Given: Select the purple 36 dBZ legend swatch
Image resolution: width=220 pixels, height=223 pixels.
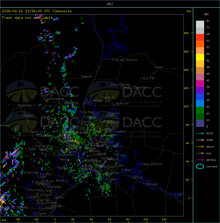Looking at the screenshot, I should tap(200, 90).
